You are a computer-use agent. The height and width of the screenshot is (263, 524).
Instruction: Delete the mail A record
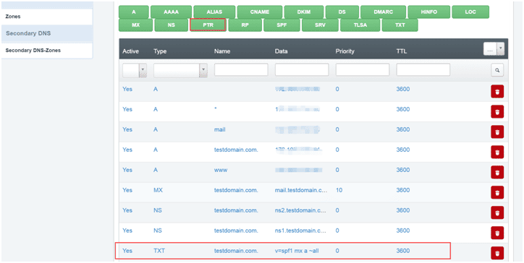click(x=497, y=132)
